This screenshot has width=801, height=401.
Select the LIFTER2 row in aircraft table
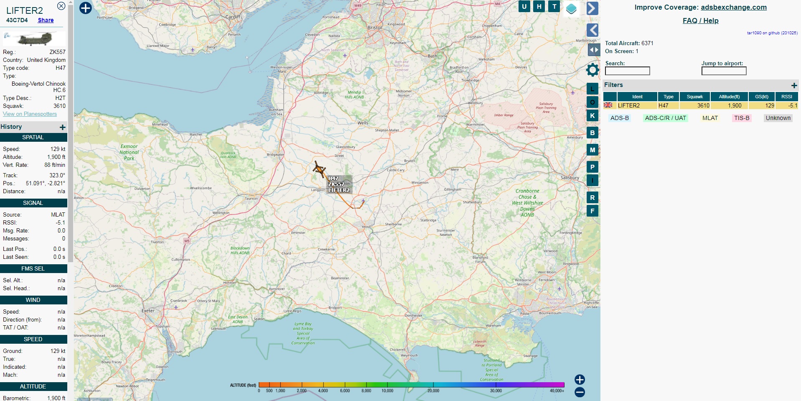pos(701,105)
